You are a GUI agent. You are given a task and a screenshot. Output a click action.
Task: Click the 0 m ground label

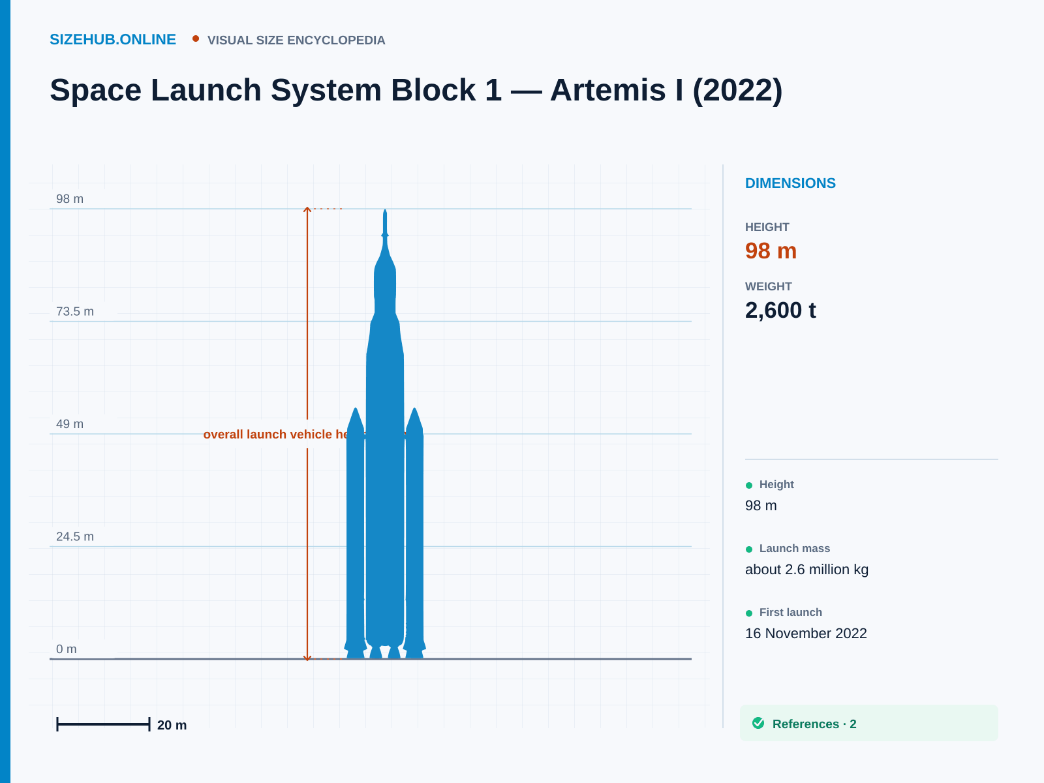point(67,649)
